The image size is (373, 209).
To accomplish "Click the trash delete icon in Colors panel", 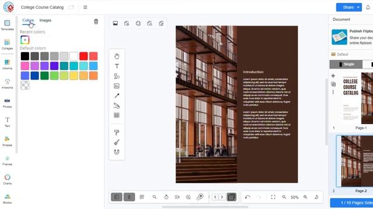I will (96, 21).
